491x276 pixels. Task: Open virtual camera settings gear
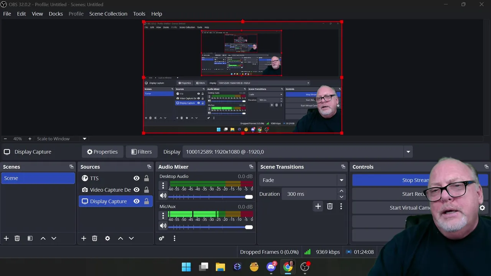click(x=483, y=208)
